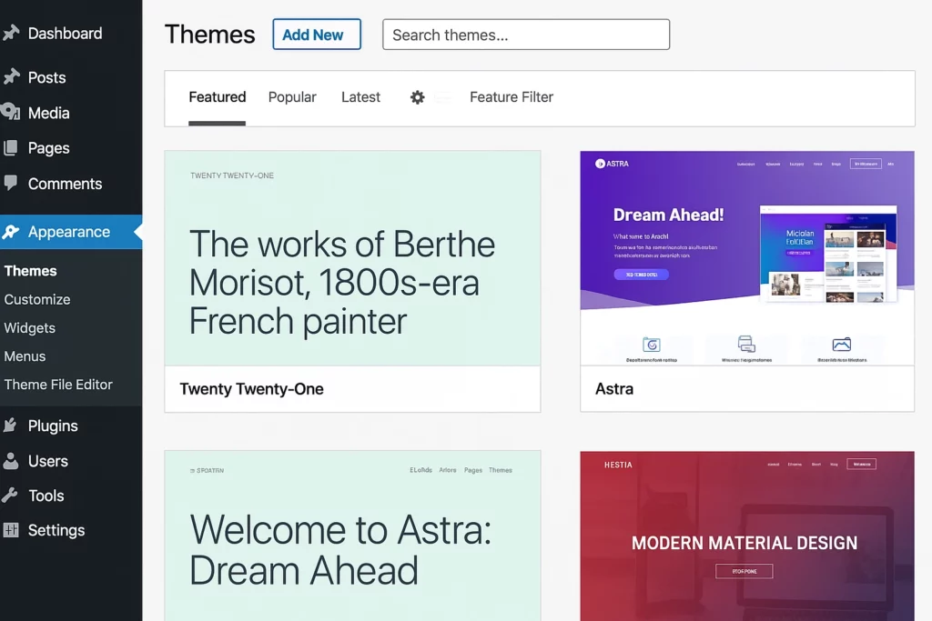Image resolution: width=932 pixels, height=621 pixels.
Task: Click the Dashboard icon in sidebar
Action: click(11, 34)
